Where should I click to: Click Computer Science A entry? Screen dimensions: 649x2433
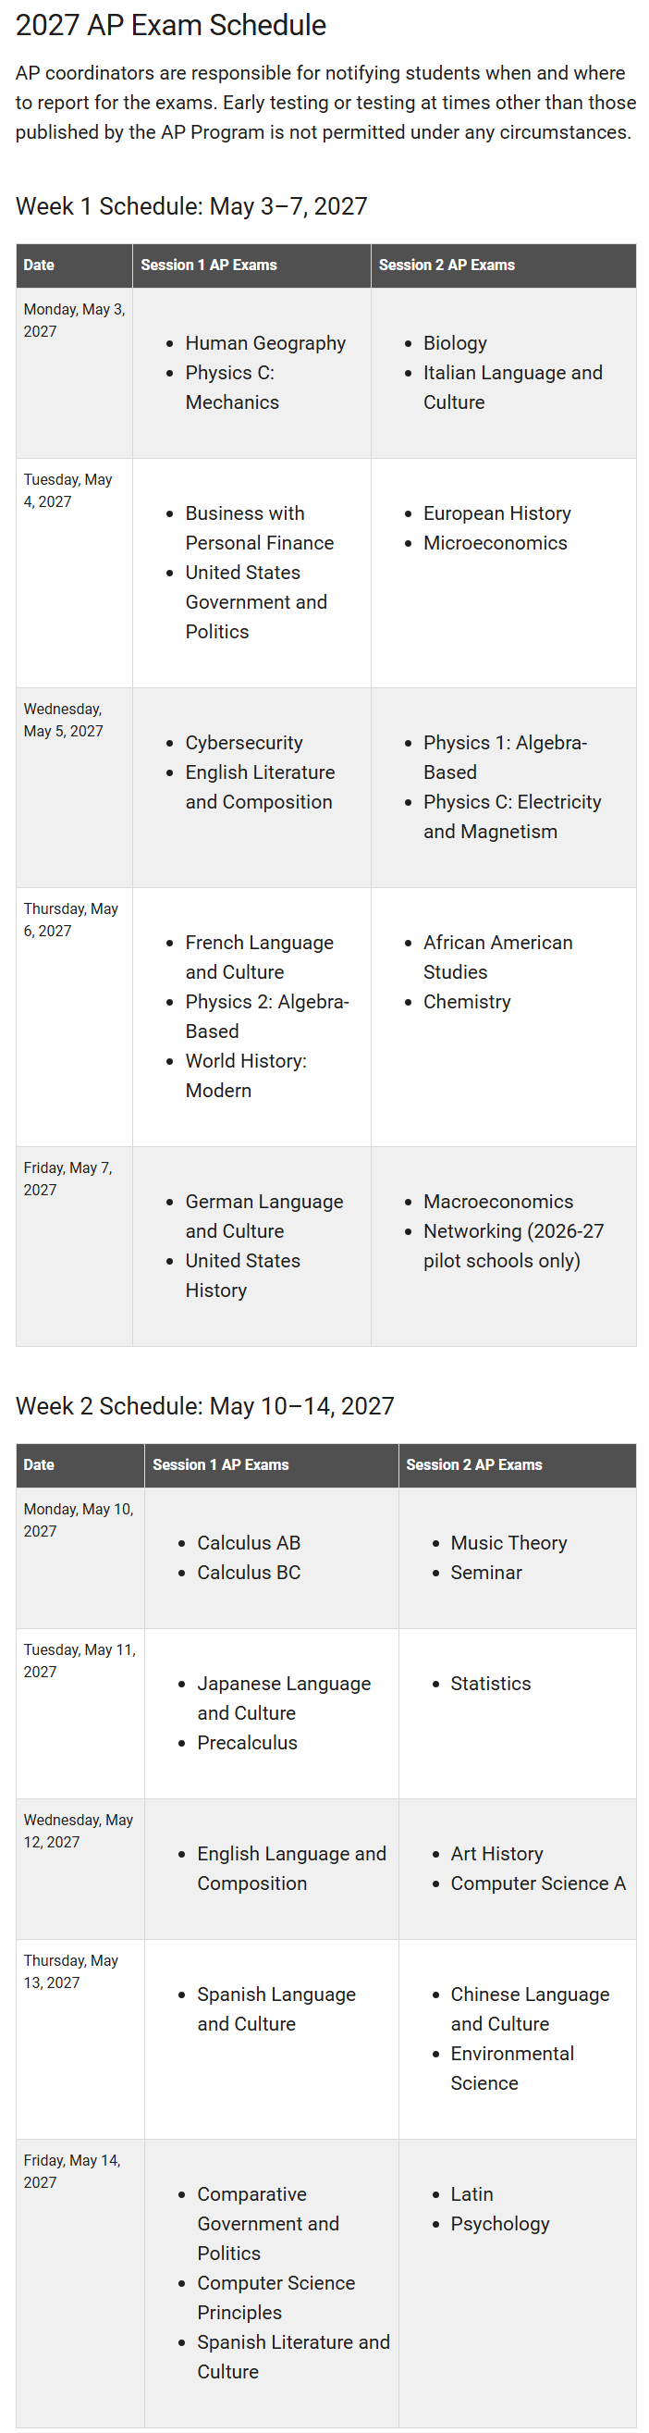pos(538,1883)
